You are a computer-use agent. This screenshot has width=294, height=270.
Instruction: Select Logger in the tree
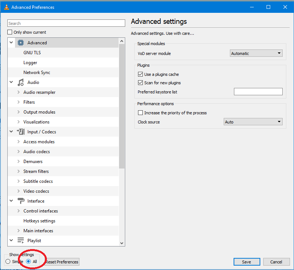pos(30,63)
